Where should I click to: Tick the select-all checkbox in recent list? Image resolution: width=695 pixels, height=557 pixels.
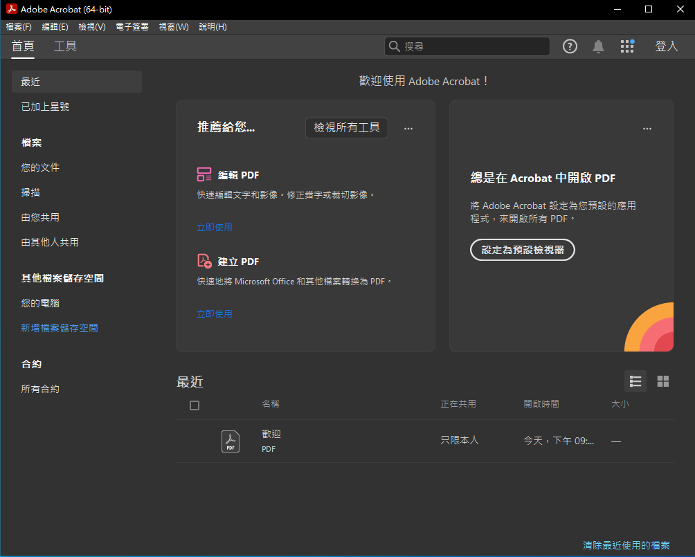coord(194,405)
